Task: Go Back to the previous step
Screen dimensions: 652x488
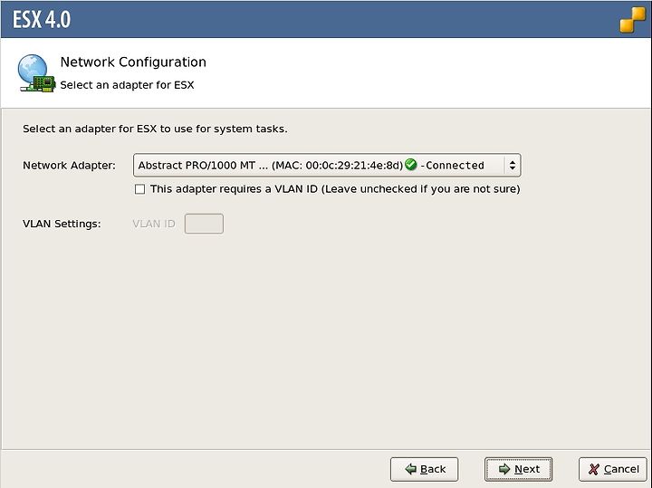Action: click(424, 469)
